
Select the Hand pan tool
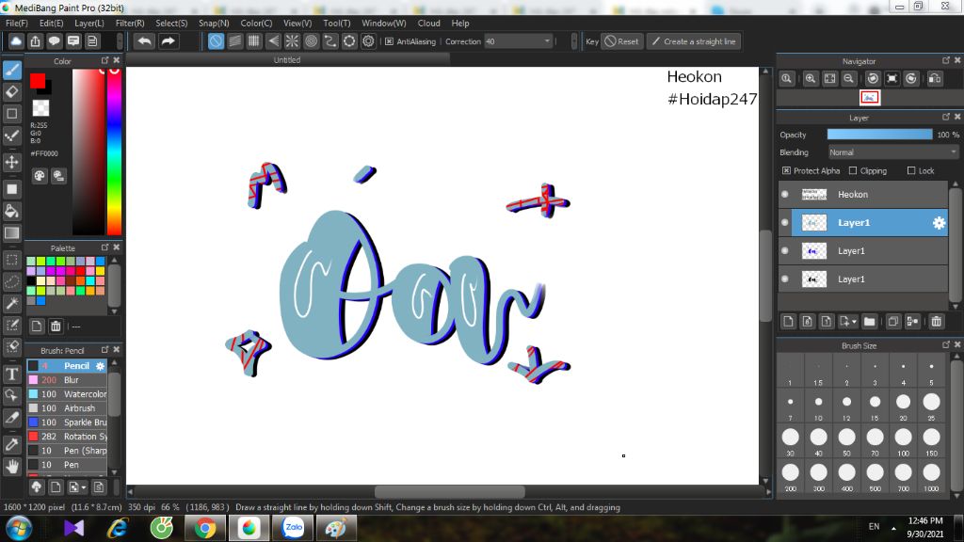(x=11, y=467)
